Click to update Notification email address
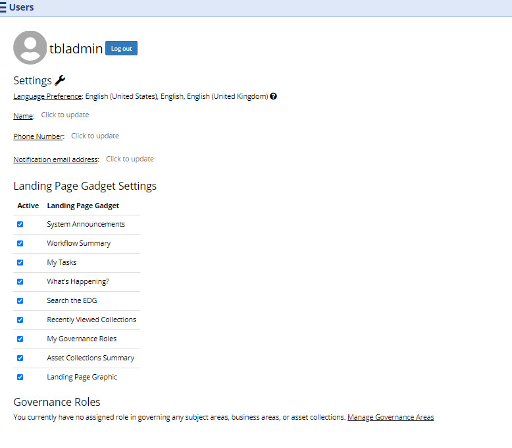This screenshot has width=512, height=448. click(130, 159)
